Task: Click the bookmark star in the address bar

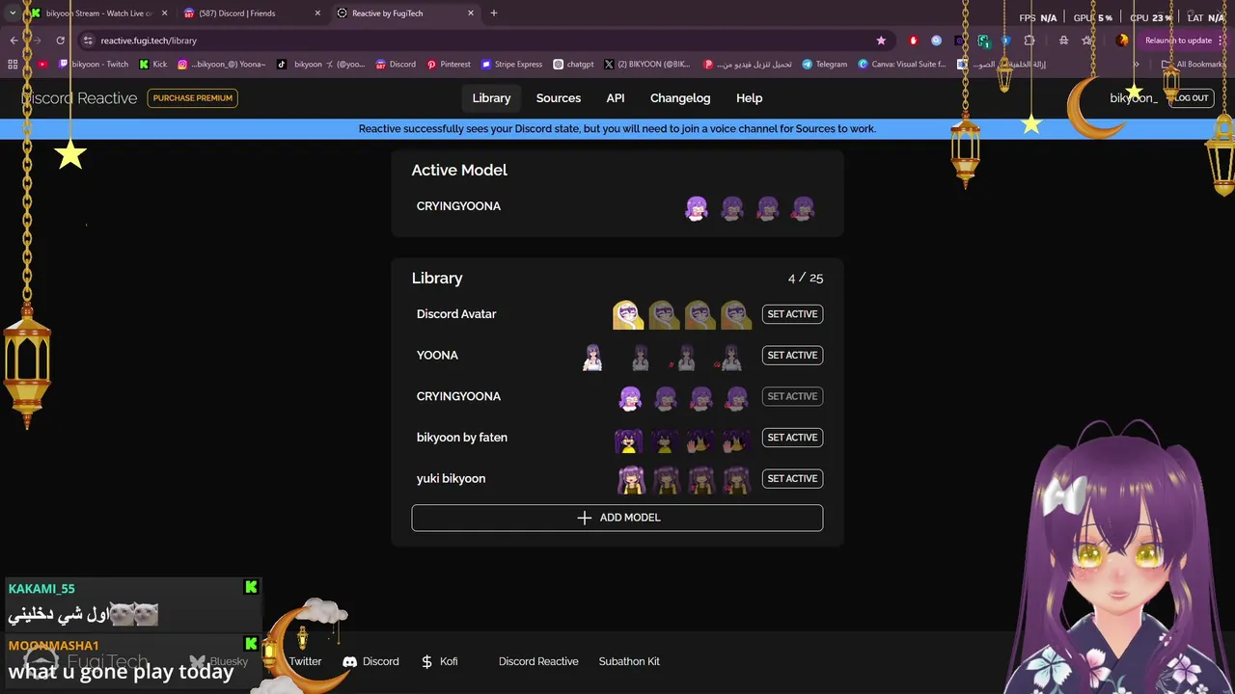Action: [881, 40]
